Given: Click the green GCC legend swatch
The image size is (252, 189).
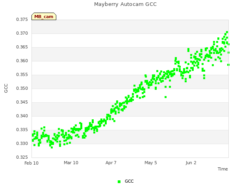Looking at the screenshot, I should [119, 182].
